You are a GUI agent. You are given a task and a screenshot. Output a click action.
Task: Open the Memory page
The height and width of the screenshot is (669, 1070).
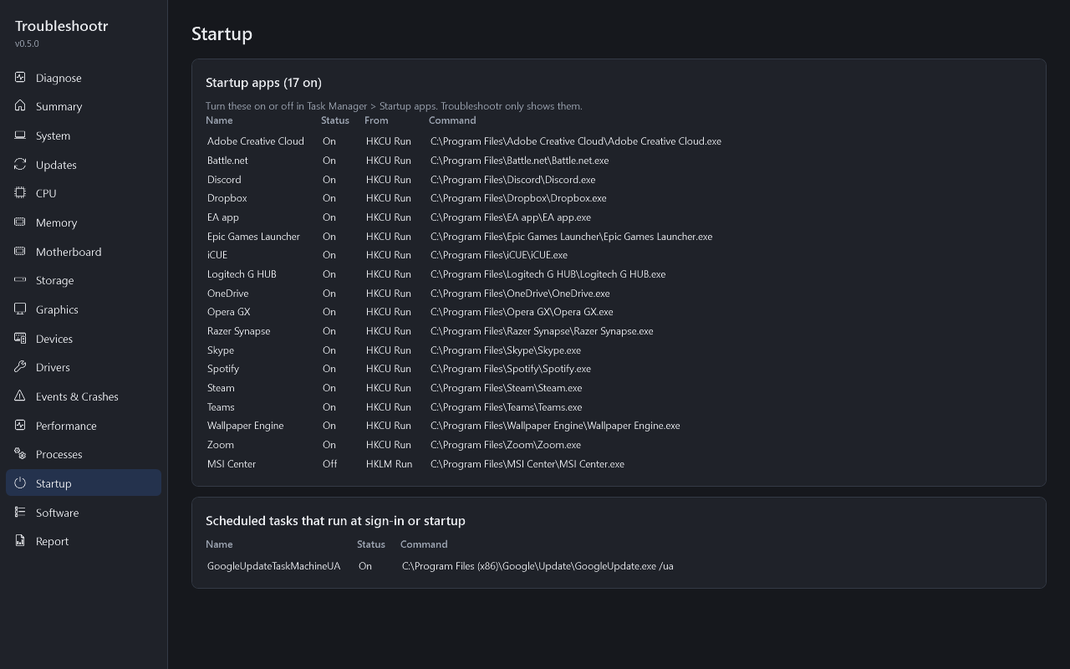coord(84,222)
